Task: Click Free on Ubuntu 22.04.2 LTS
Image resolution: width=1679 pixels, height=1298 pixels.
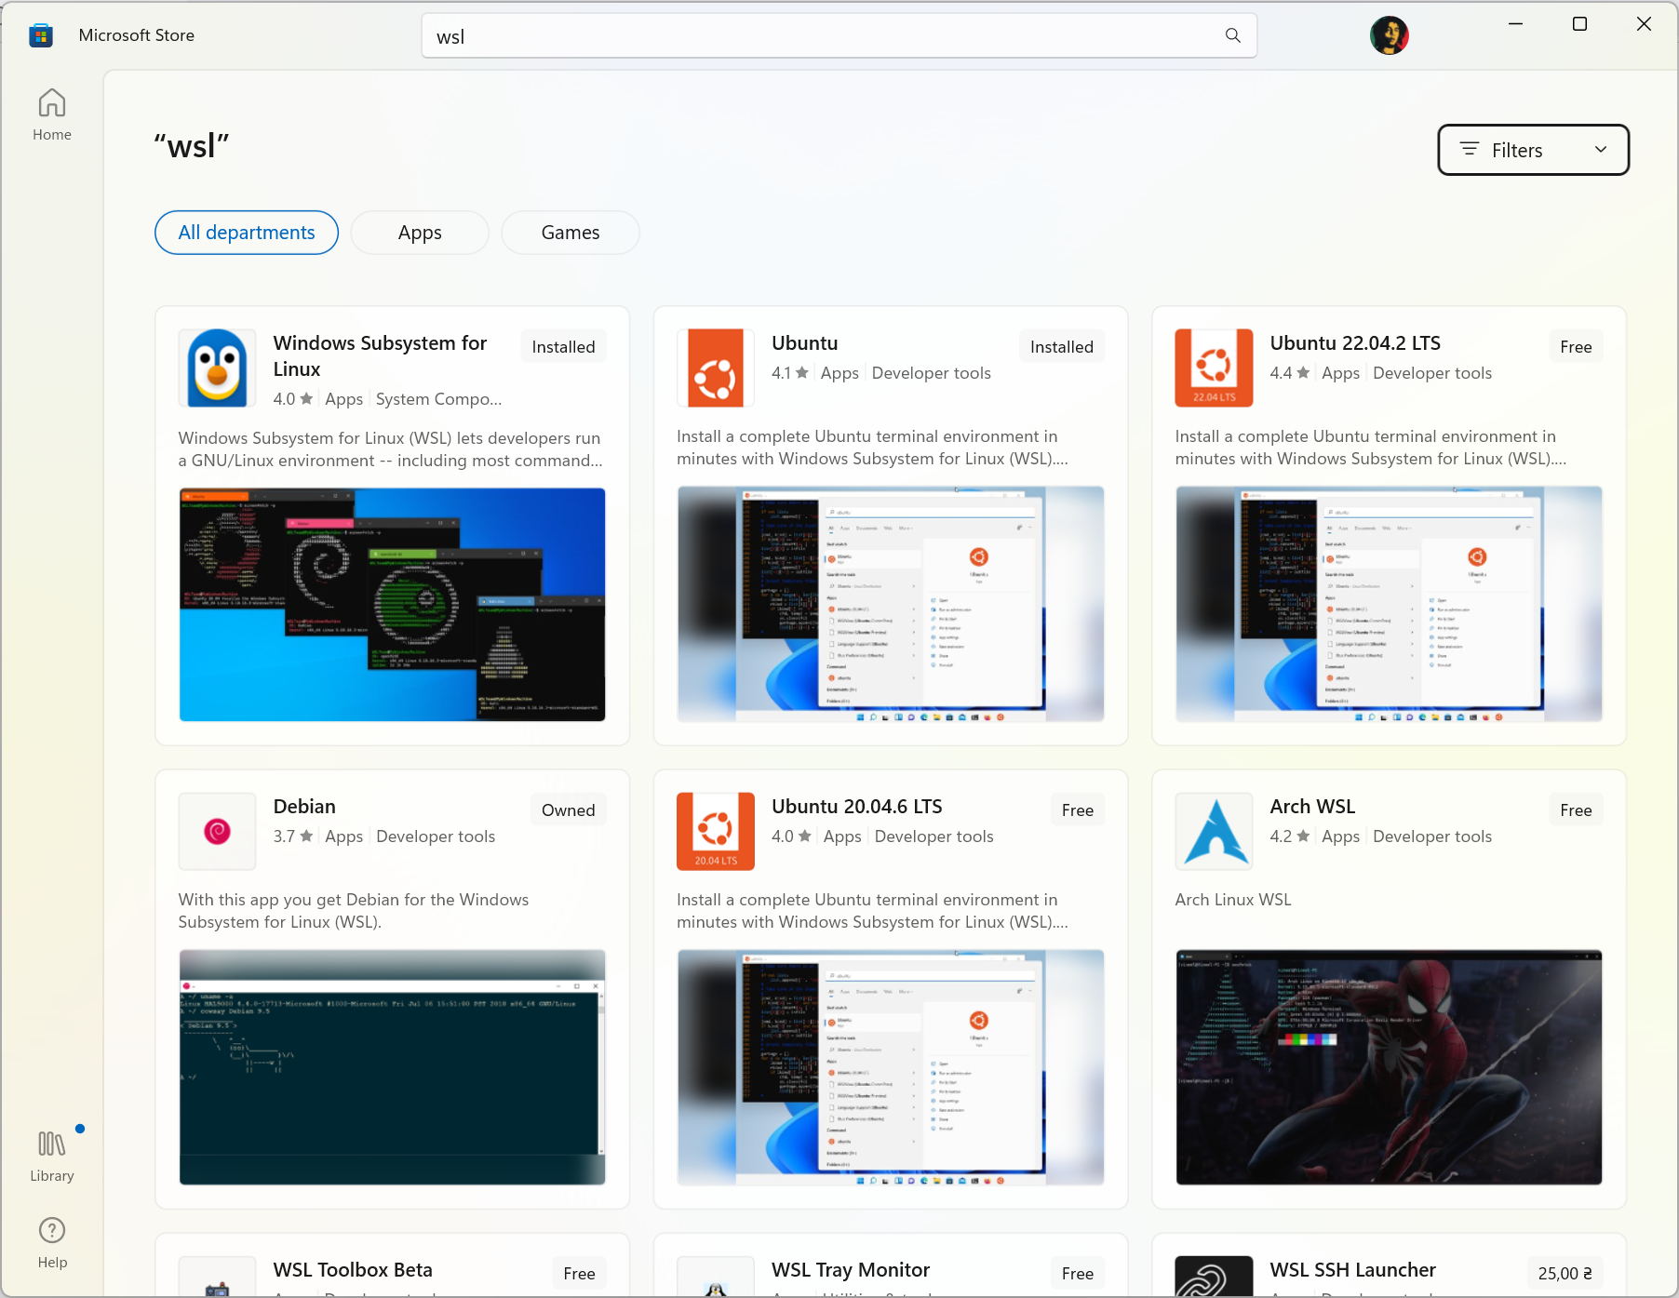Action: click(1575, 346)
